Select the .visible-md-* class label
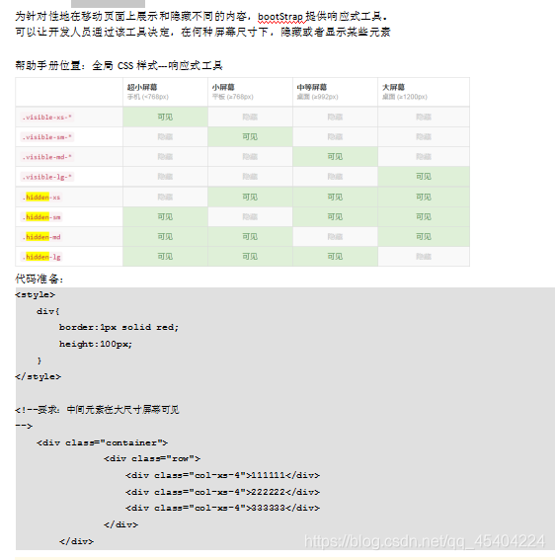 pos(46,157)
